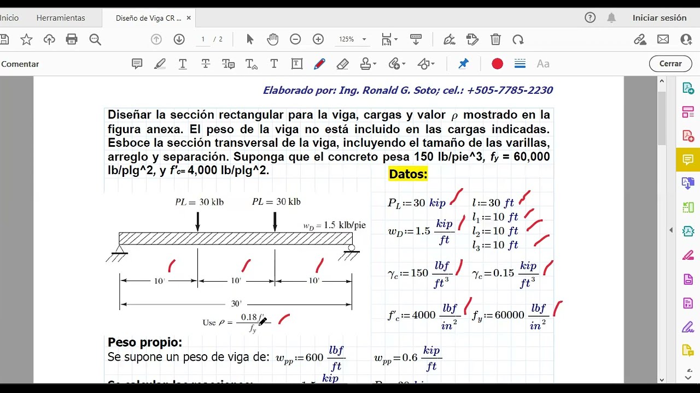Switch to the Inicio tab
The height and width of the screenshot is (393, 700).
click(x=9, y=18)
